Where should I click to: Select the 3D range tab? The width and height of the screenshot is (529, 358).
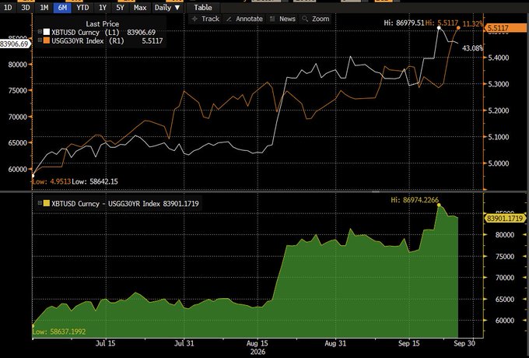(x=26, y=8)
